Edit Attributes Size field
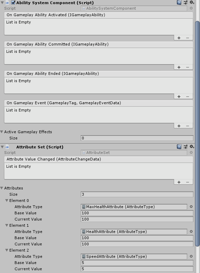Viewport: 200px width, 273px height. (137, 194)
